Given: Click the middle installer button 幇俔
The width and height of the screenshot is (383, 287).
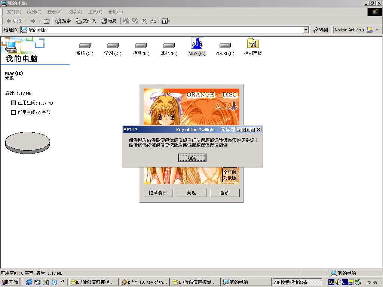Looking at the screenshot, I should pyautogui.click(x=191, y=193).
